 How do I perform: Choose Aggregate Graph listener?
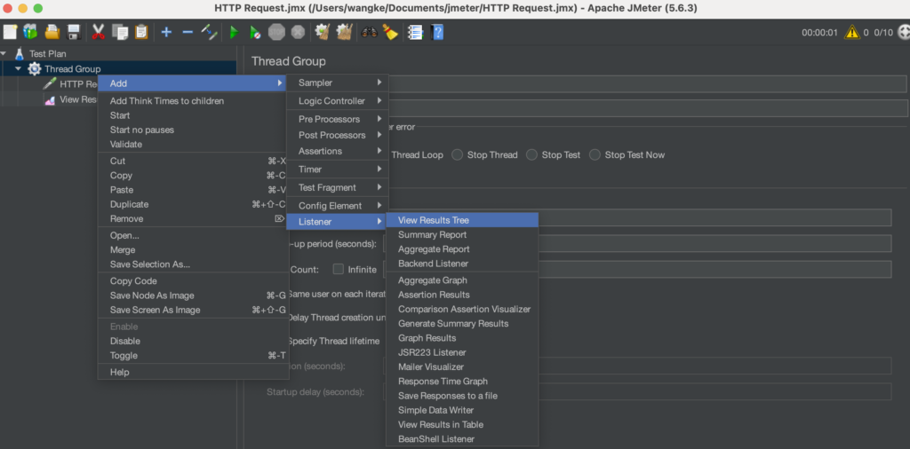click(x=462, y=280)
